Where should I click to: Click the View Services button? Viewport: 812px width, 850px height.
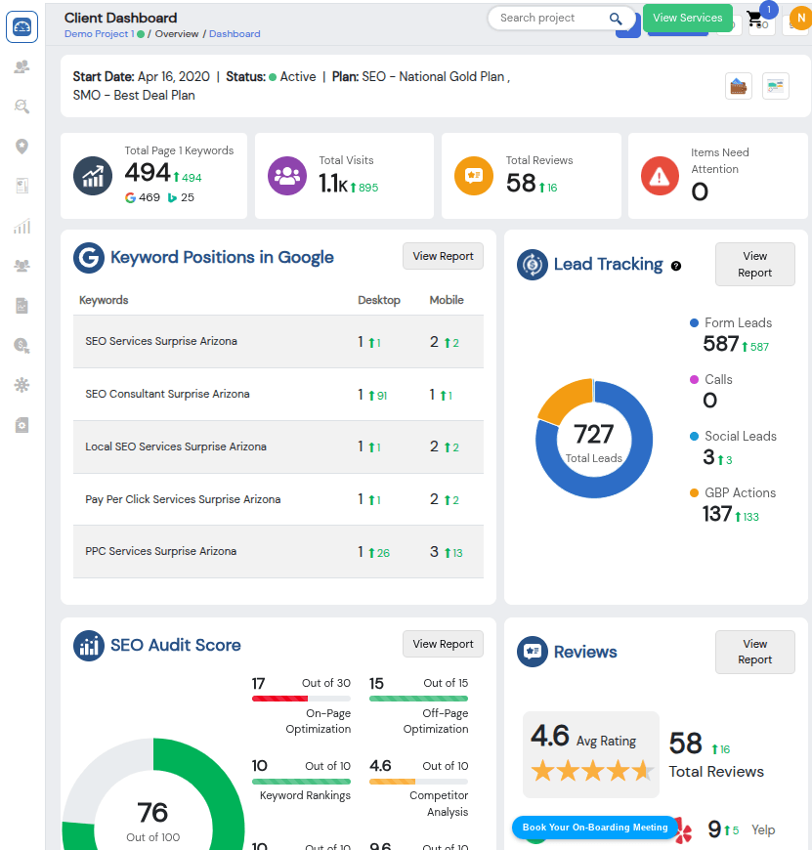point(687,18)
